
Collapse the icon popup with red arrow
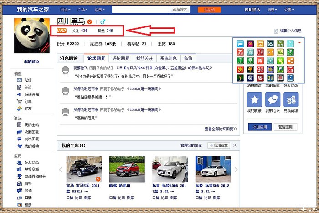[299, 43]
